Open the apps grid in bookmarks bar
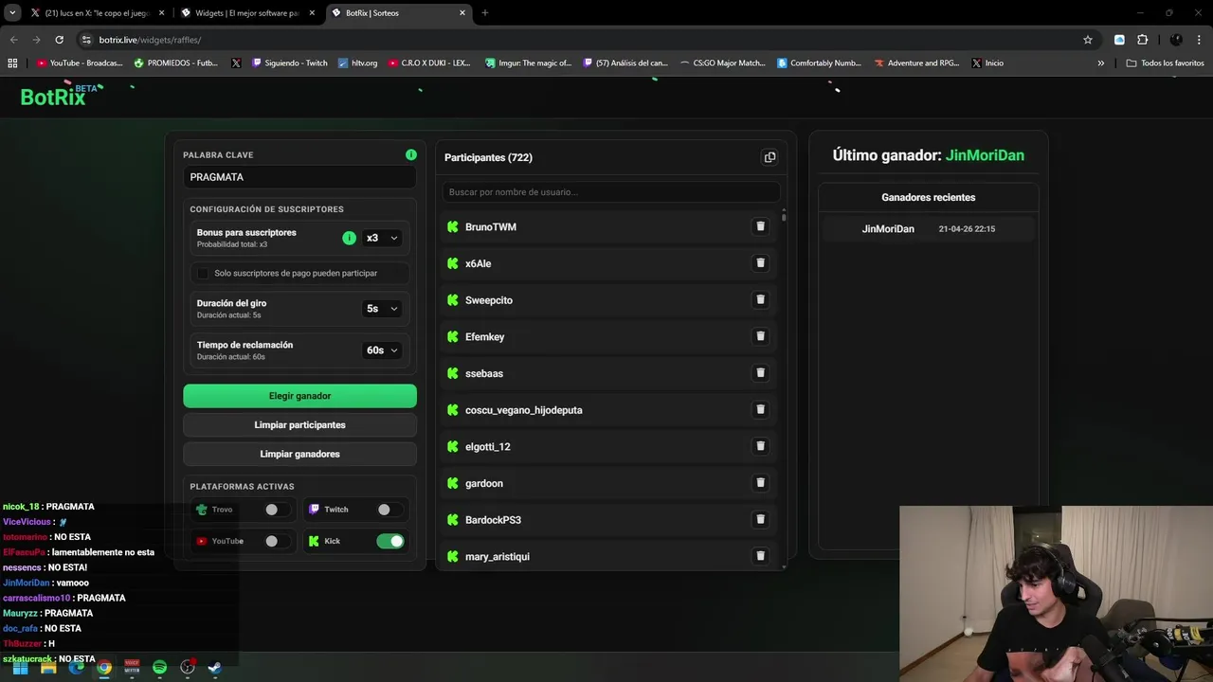Viewport: 1213px width, 682px height. pyautogui.click(x=12, y=63)
